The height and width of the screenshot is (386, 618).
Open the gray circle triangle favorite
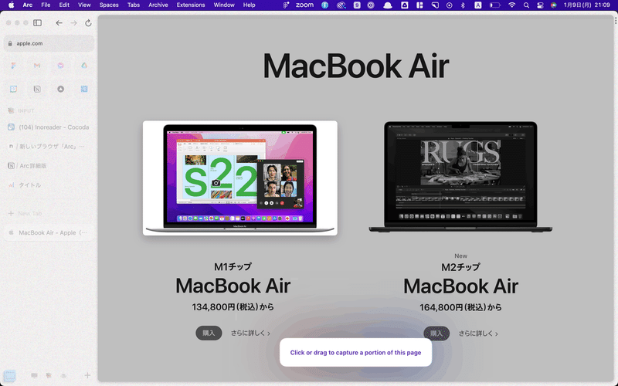click(x=60, y=89)
